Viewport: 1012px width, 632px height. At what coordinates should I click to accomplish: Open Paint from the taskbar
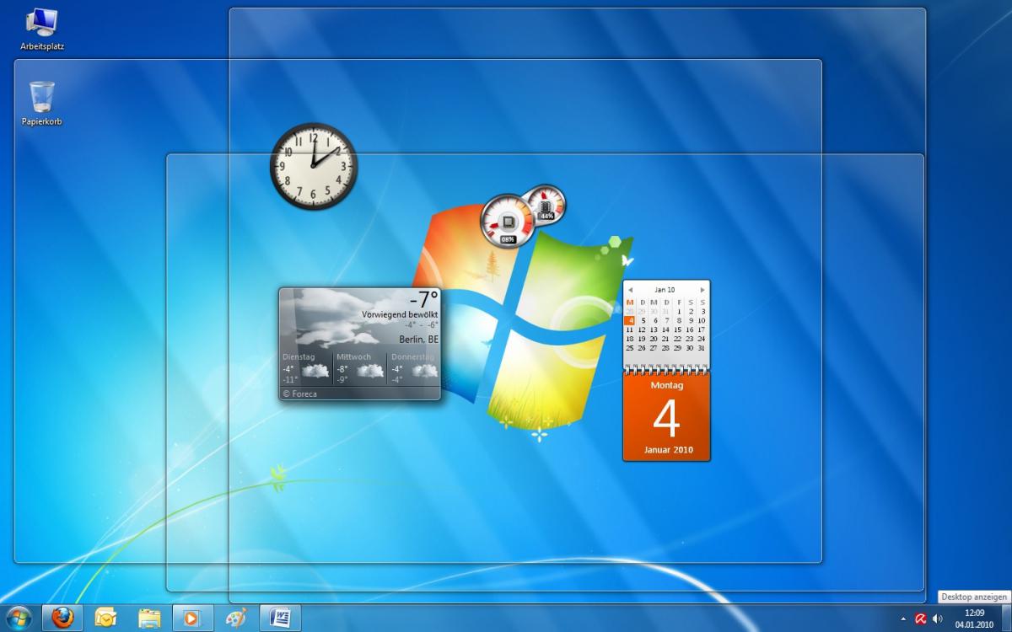click(x=237, y=617)
